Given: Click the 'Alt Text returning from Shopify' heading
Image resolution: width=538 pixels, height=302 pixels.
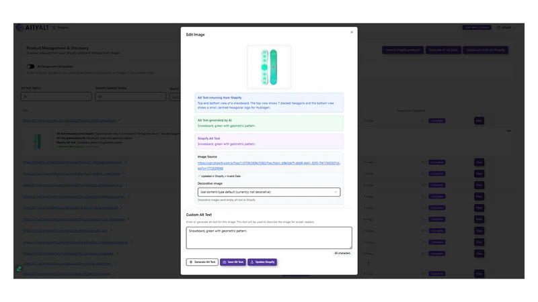Looking at the screenshot, I should [220, 97].
